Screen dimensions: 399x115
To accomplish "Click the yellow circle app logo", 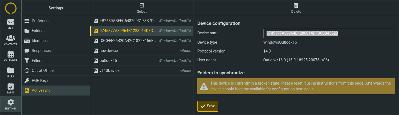I will (x=11, y=8).
